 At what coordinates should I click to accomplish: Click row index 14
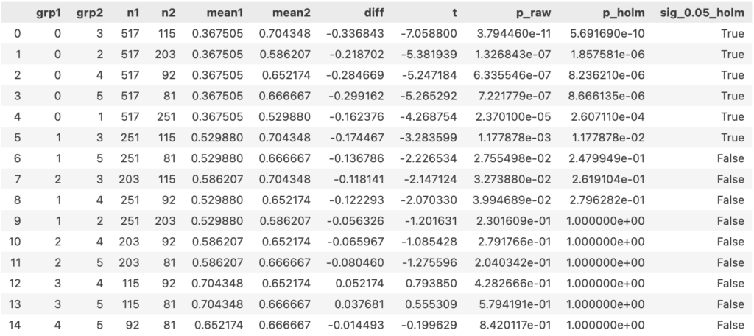15,325
